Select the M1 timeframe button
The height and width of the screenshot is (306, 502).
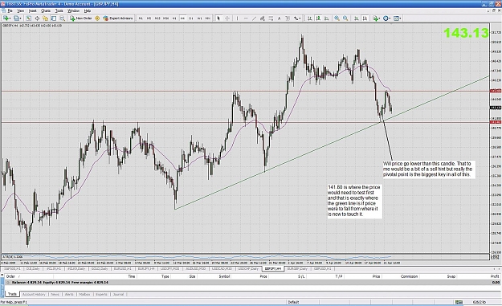141,18
